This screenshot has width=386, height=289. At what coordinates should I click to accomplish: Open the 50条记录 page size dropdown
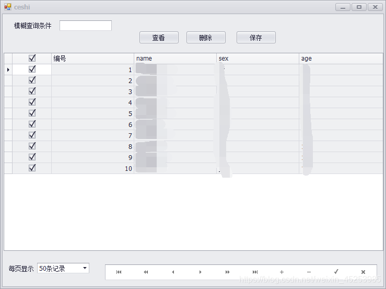tap(85, 268)
